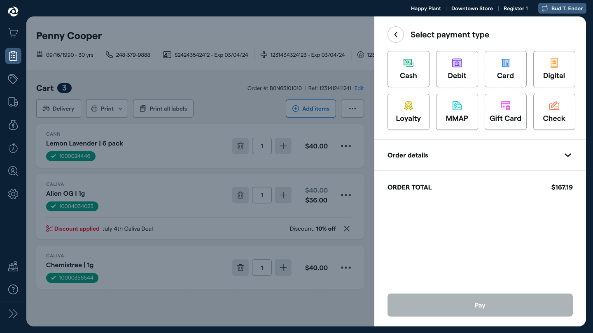
Task: Click Print all labels button
Action: [x=163, y=109]
